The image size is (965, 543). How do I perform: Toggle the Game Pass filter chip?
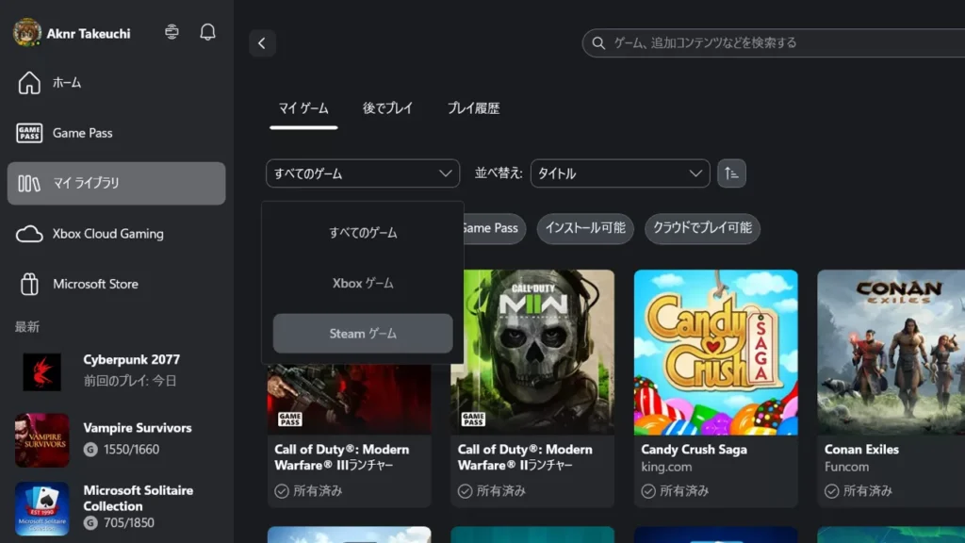pyautogui.click(x=494, y=228)
